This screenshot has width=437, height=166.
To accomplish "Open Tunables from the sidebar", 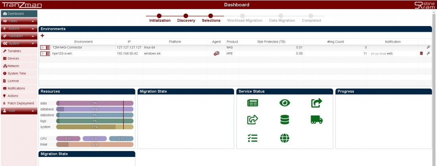I will pyautogui.click(x=14, y=51).
